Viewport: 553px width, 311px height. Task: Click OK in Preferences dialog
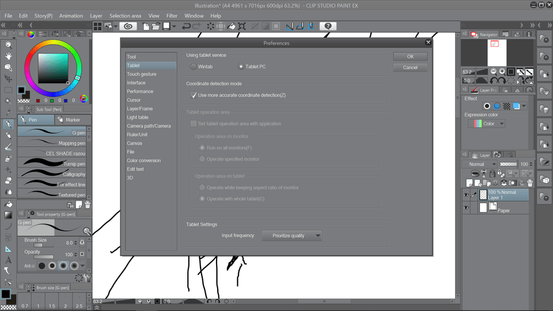[410, 56]
